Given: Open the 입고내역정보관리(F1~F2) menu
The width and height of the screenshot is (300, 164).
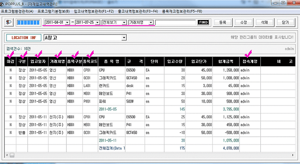Looking at the screenshot, I should coord(94,12).
